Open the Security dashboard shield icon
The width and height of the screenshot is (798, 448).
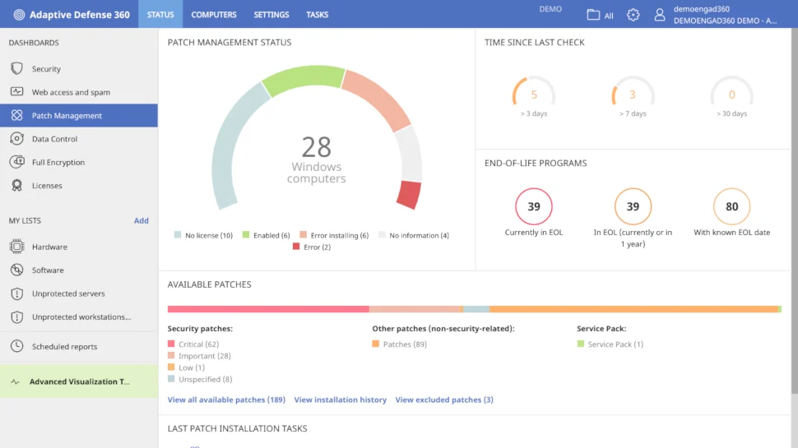pos(16,69)
